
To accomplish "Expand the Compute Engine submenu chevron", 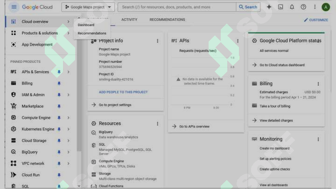I will click(x=68, y=118).
